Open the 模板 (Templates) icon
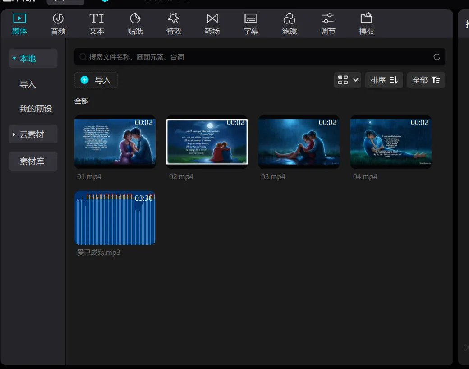The width and height of the screenshot is (469, 369). point(366,19)
